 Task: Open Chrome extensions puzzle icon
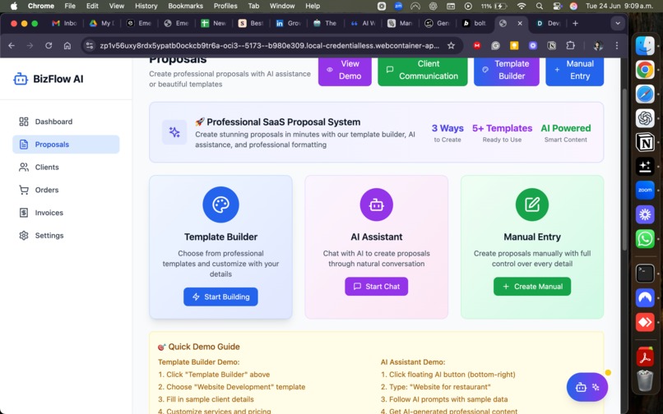(x=570, y=46)
